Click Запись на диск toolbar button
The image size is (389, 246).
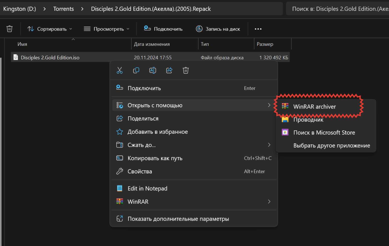point(218,29)
